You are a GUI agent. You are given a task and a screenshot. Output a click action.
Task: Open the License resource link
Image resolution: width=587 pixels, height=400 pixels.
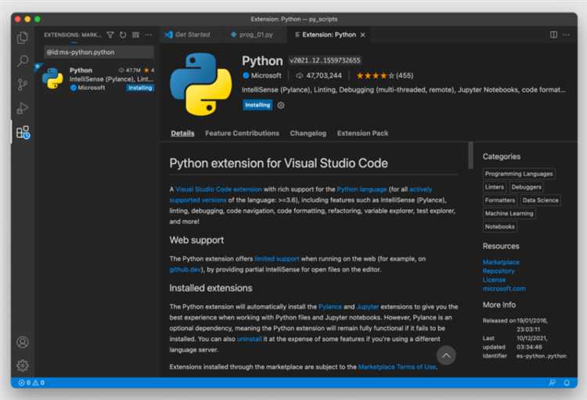pos(494,279)
